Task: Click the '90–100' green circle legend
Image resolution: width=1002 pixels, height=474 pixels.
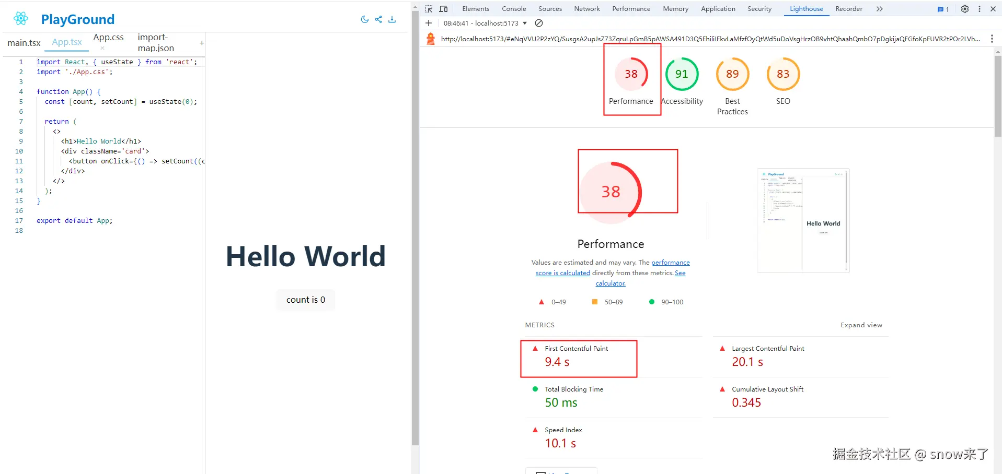Action: [666, 302]
